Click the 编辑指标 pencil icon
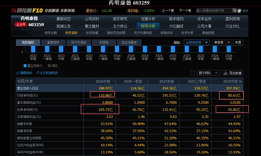The width and height of the screenshot is (261, 156). point(18,73)
